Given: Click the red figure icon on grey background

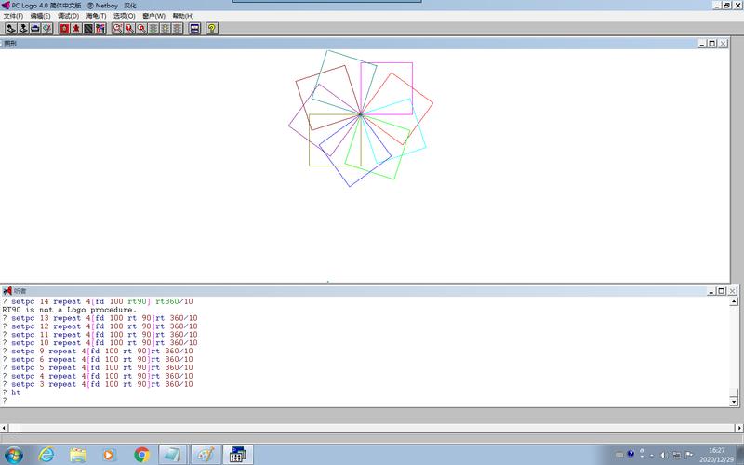Looking at the screenshot, I should (76, 29).
